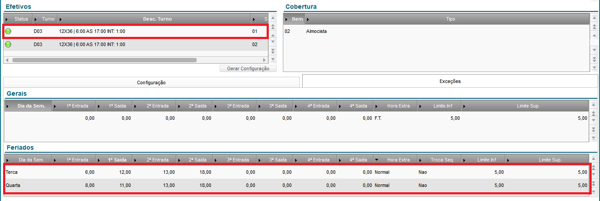The image size is (600, 201).
Task: Jump to first record in Cobertura grid
Action: 595,18
